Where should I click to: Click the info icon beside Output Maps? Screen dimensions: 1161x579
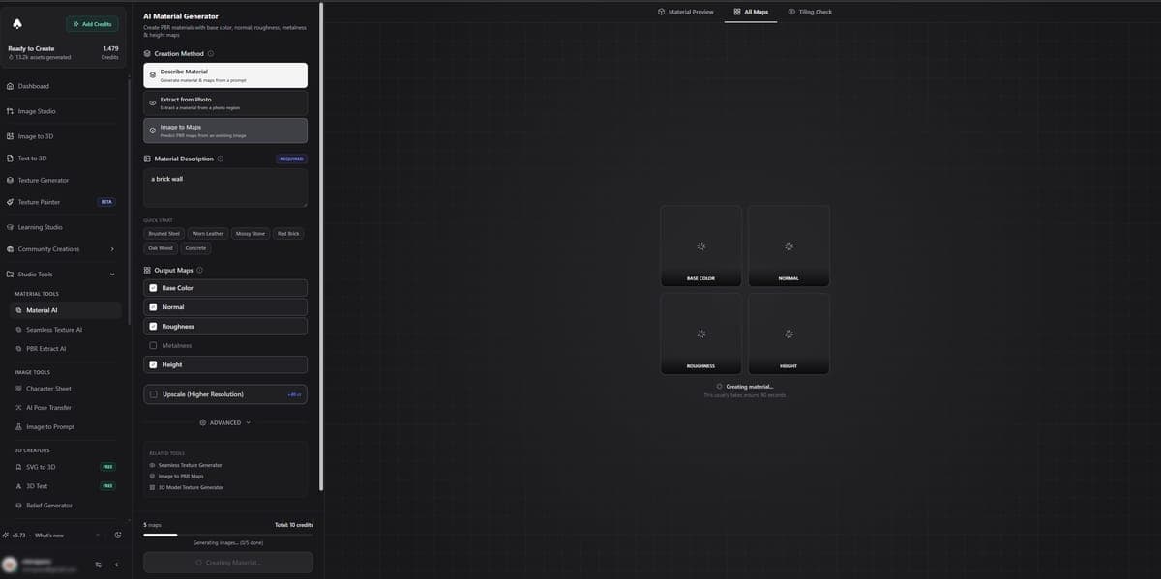(x=199, y=270)
